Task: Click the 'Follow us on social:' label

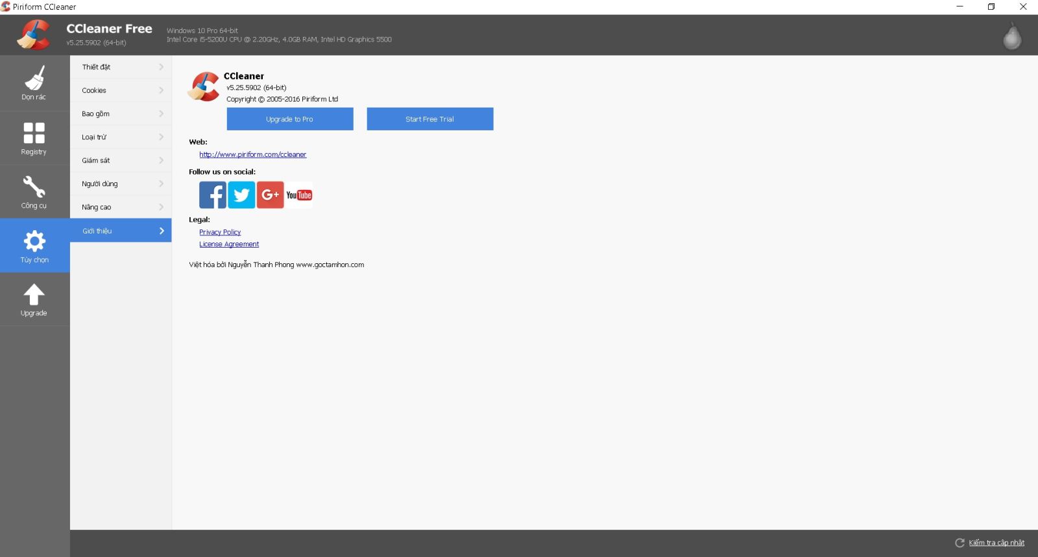Action: [x=222, y=172]
